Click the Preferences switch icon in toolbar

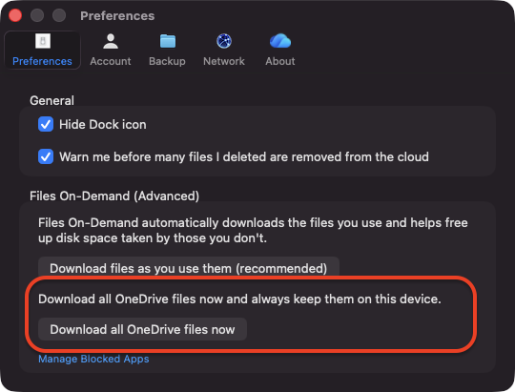point(43,41)
